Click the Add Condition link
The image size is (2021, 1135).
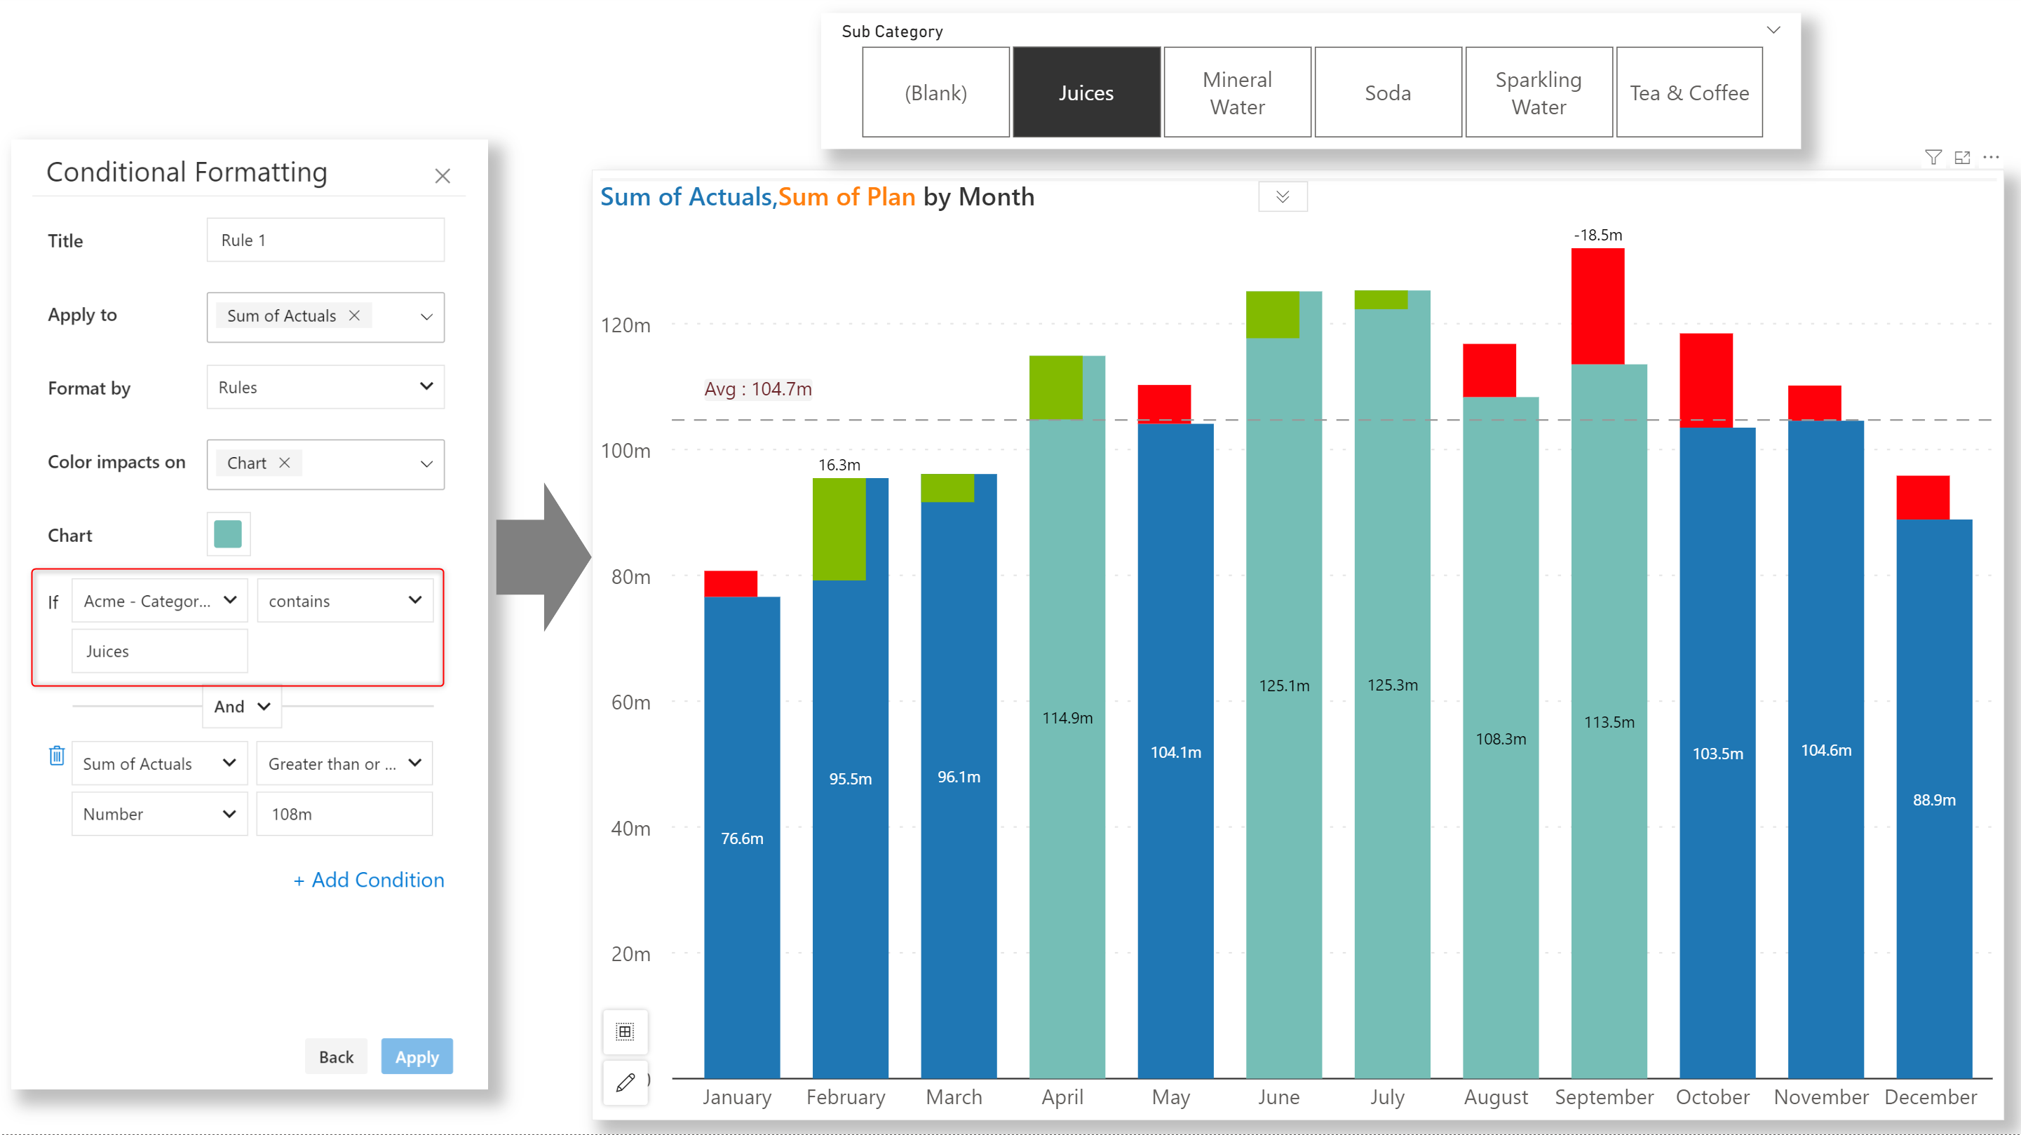(x=369, y=879)
